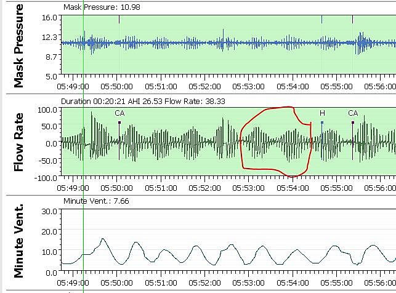Click the -100.0 label on Flow Rate axis
The image size is (396, 293).
47,178
